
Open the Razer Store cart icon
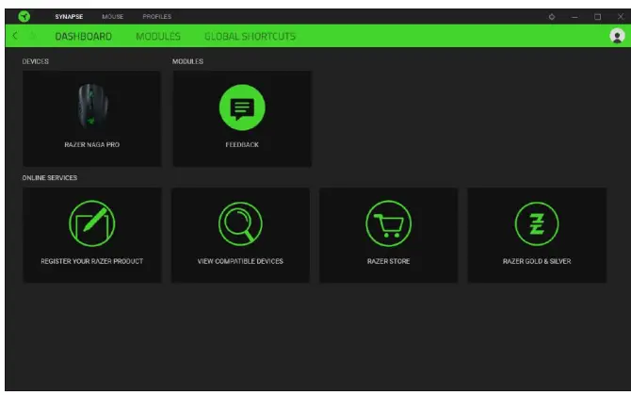coord(388,223)
